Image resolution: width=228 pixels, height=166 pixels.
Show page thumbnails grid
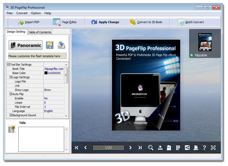coord(178,148)
